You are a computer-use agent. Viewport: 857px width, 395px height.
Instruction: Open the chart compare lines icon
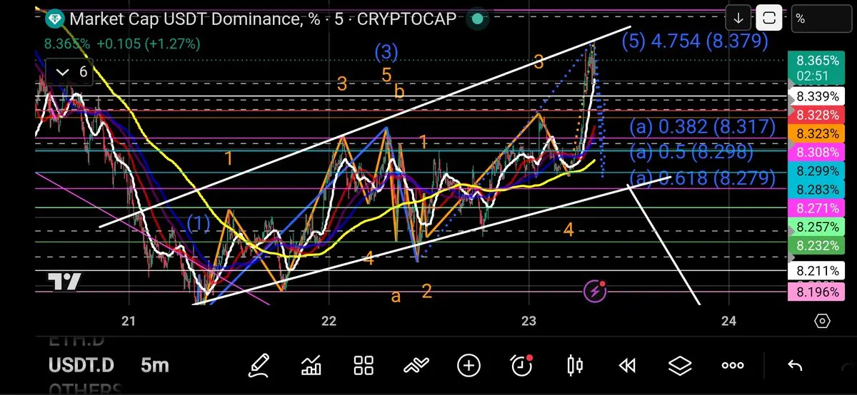[416, 366]
